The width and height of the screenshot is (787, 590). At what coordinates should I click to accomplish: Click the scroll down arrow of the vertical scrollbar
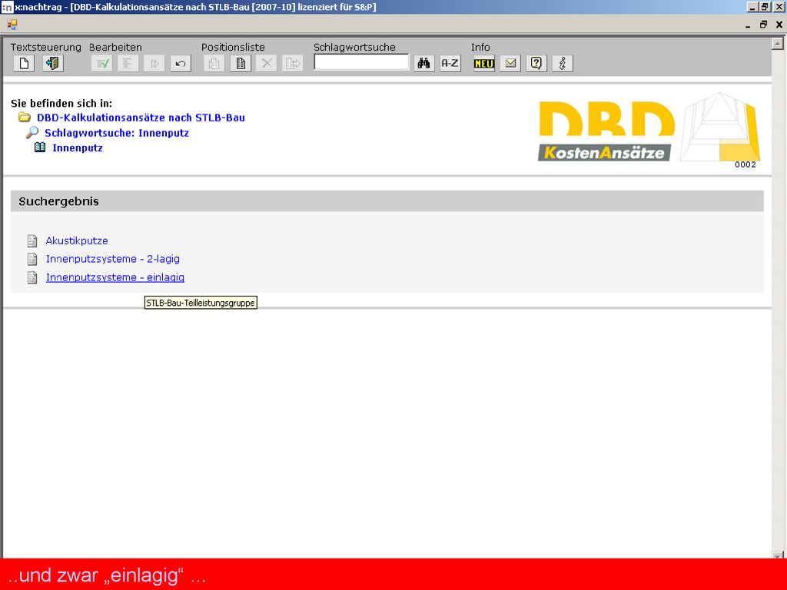tap(778, 555)
